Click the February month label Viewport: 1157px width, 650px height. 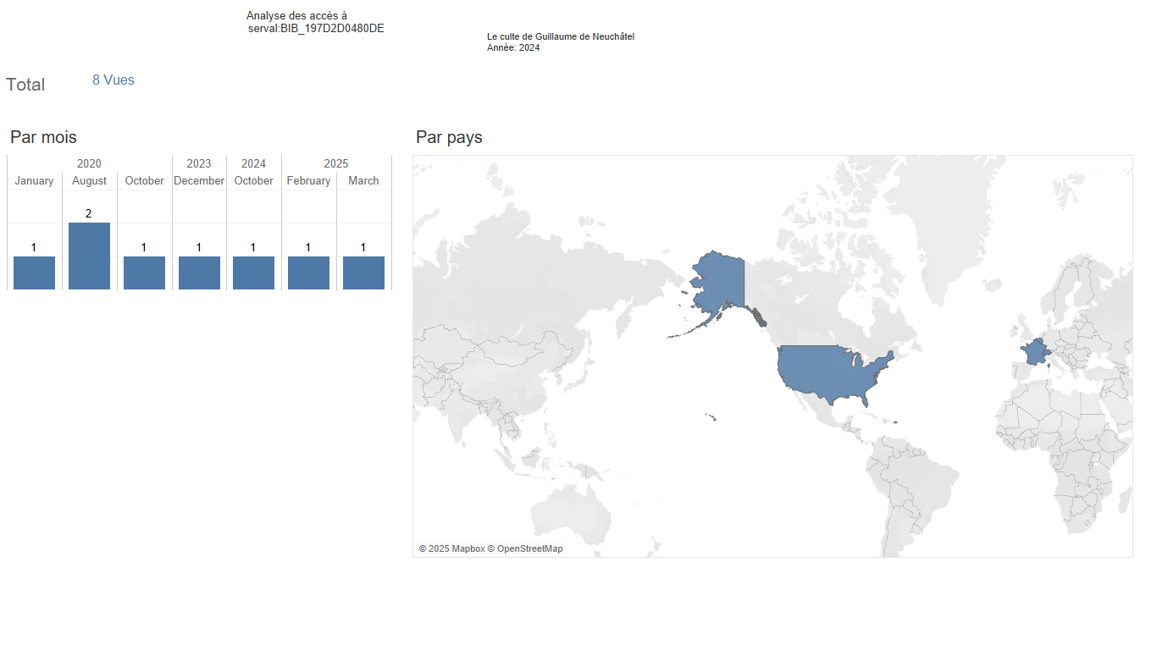tap(308, 180)
